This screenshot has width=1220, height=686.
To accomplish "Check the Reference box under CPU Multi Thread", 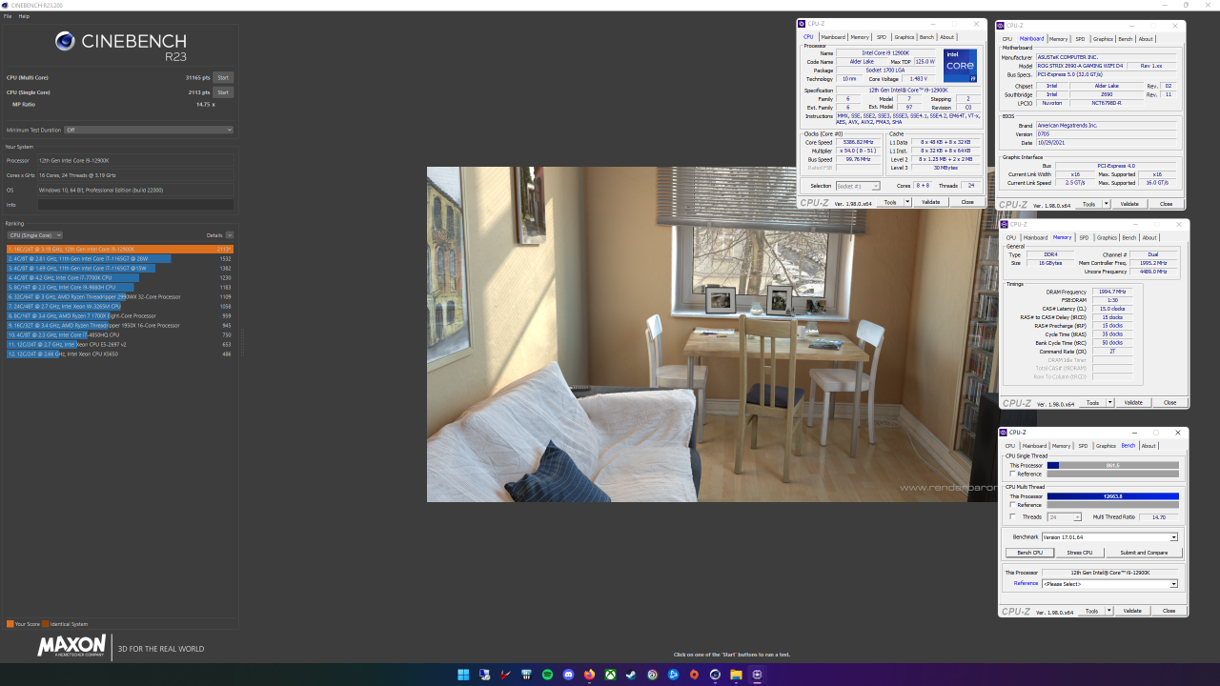I will coord(1012,505).
